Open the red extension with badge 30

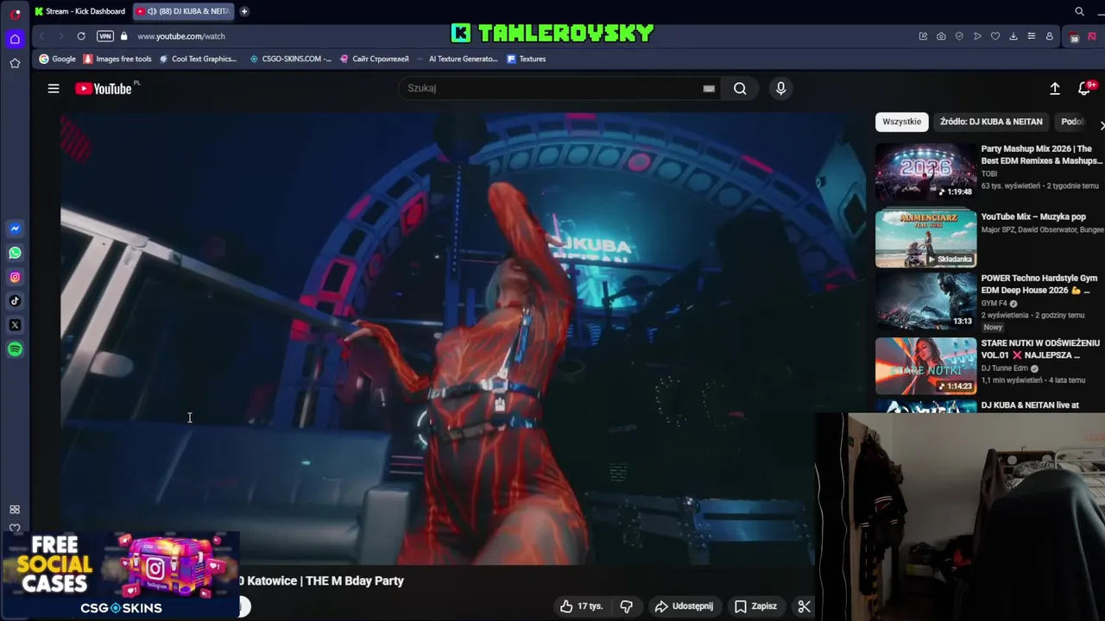[1074, 37]
